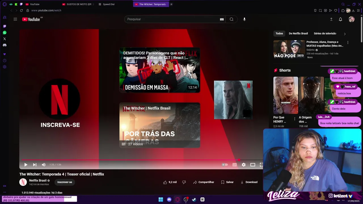Reload the page in Opera
The image size is (363, 204).
(x=21, y=10)
